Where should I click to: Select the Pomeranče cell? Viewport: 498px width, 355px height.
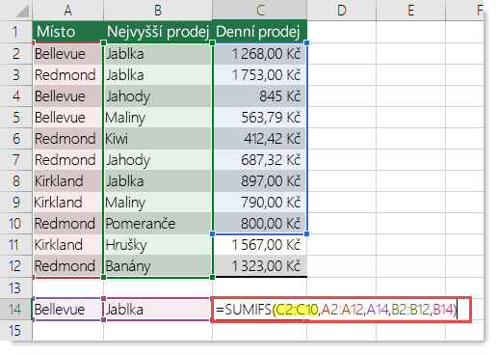click(x=158, y=224)
